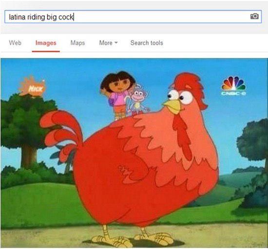Click the Search tools button
The image size is (268, 249).
coord(147,43)
